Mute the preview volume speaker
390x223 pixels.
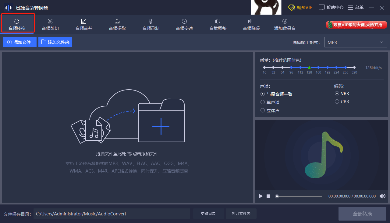[382, 196]
